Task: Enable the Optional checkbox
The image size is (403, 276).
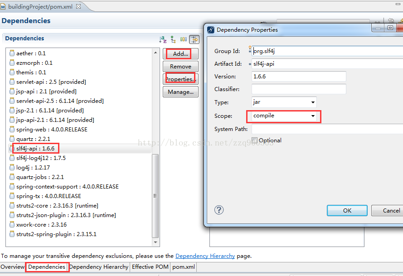Action: coord(254,140)
